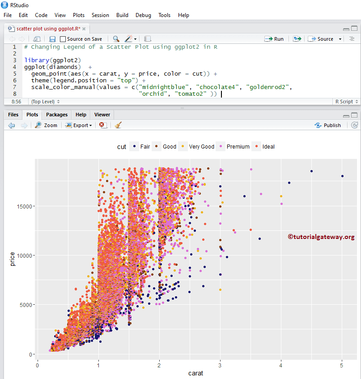The image size is (361, 379).
Task: Switch to the Packages tab
Action: (57, 115)
